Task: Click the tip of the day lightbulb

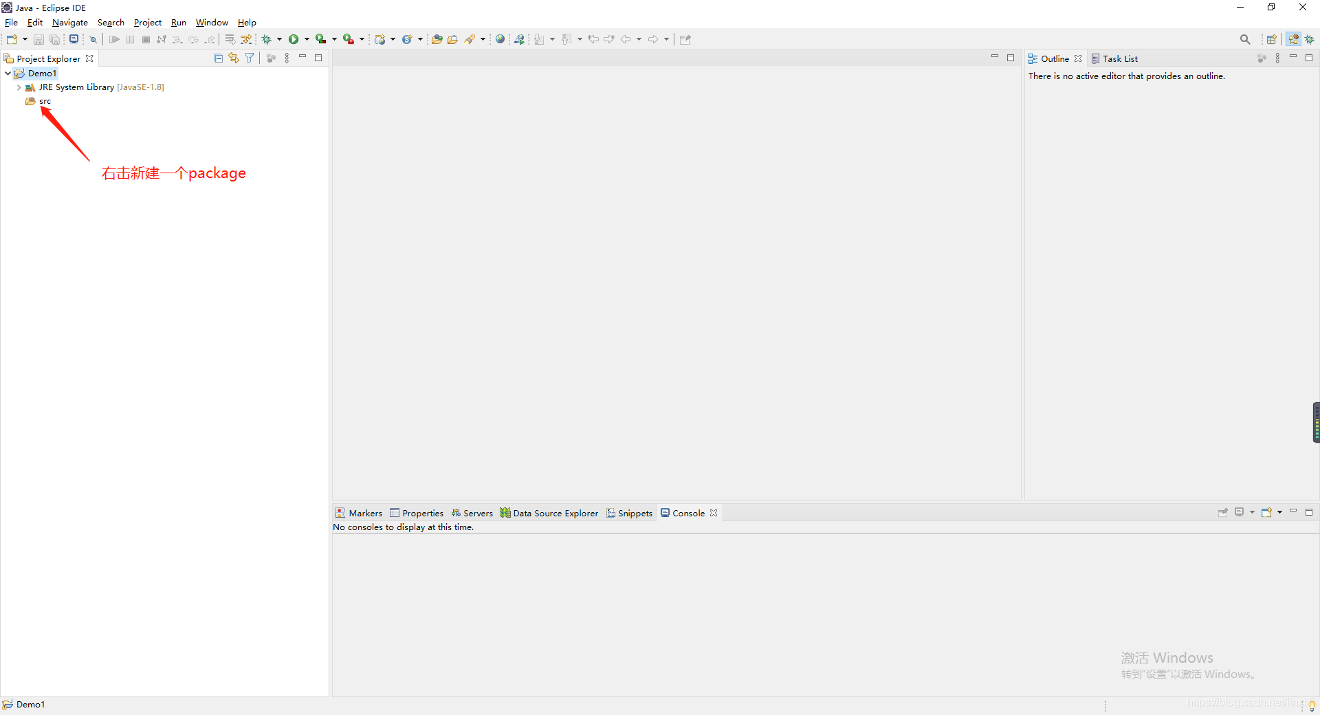Action: pos(1312,705)
